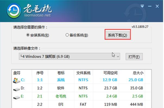Open the title bar dropdown menu icon
The image size is (164, 108).
click(142, 6)
